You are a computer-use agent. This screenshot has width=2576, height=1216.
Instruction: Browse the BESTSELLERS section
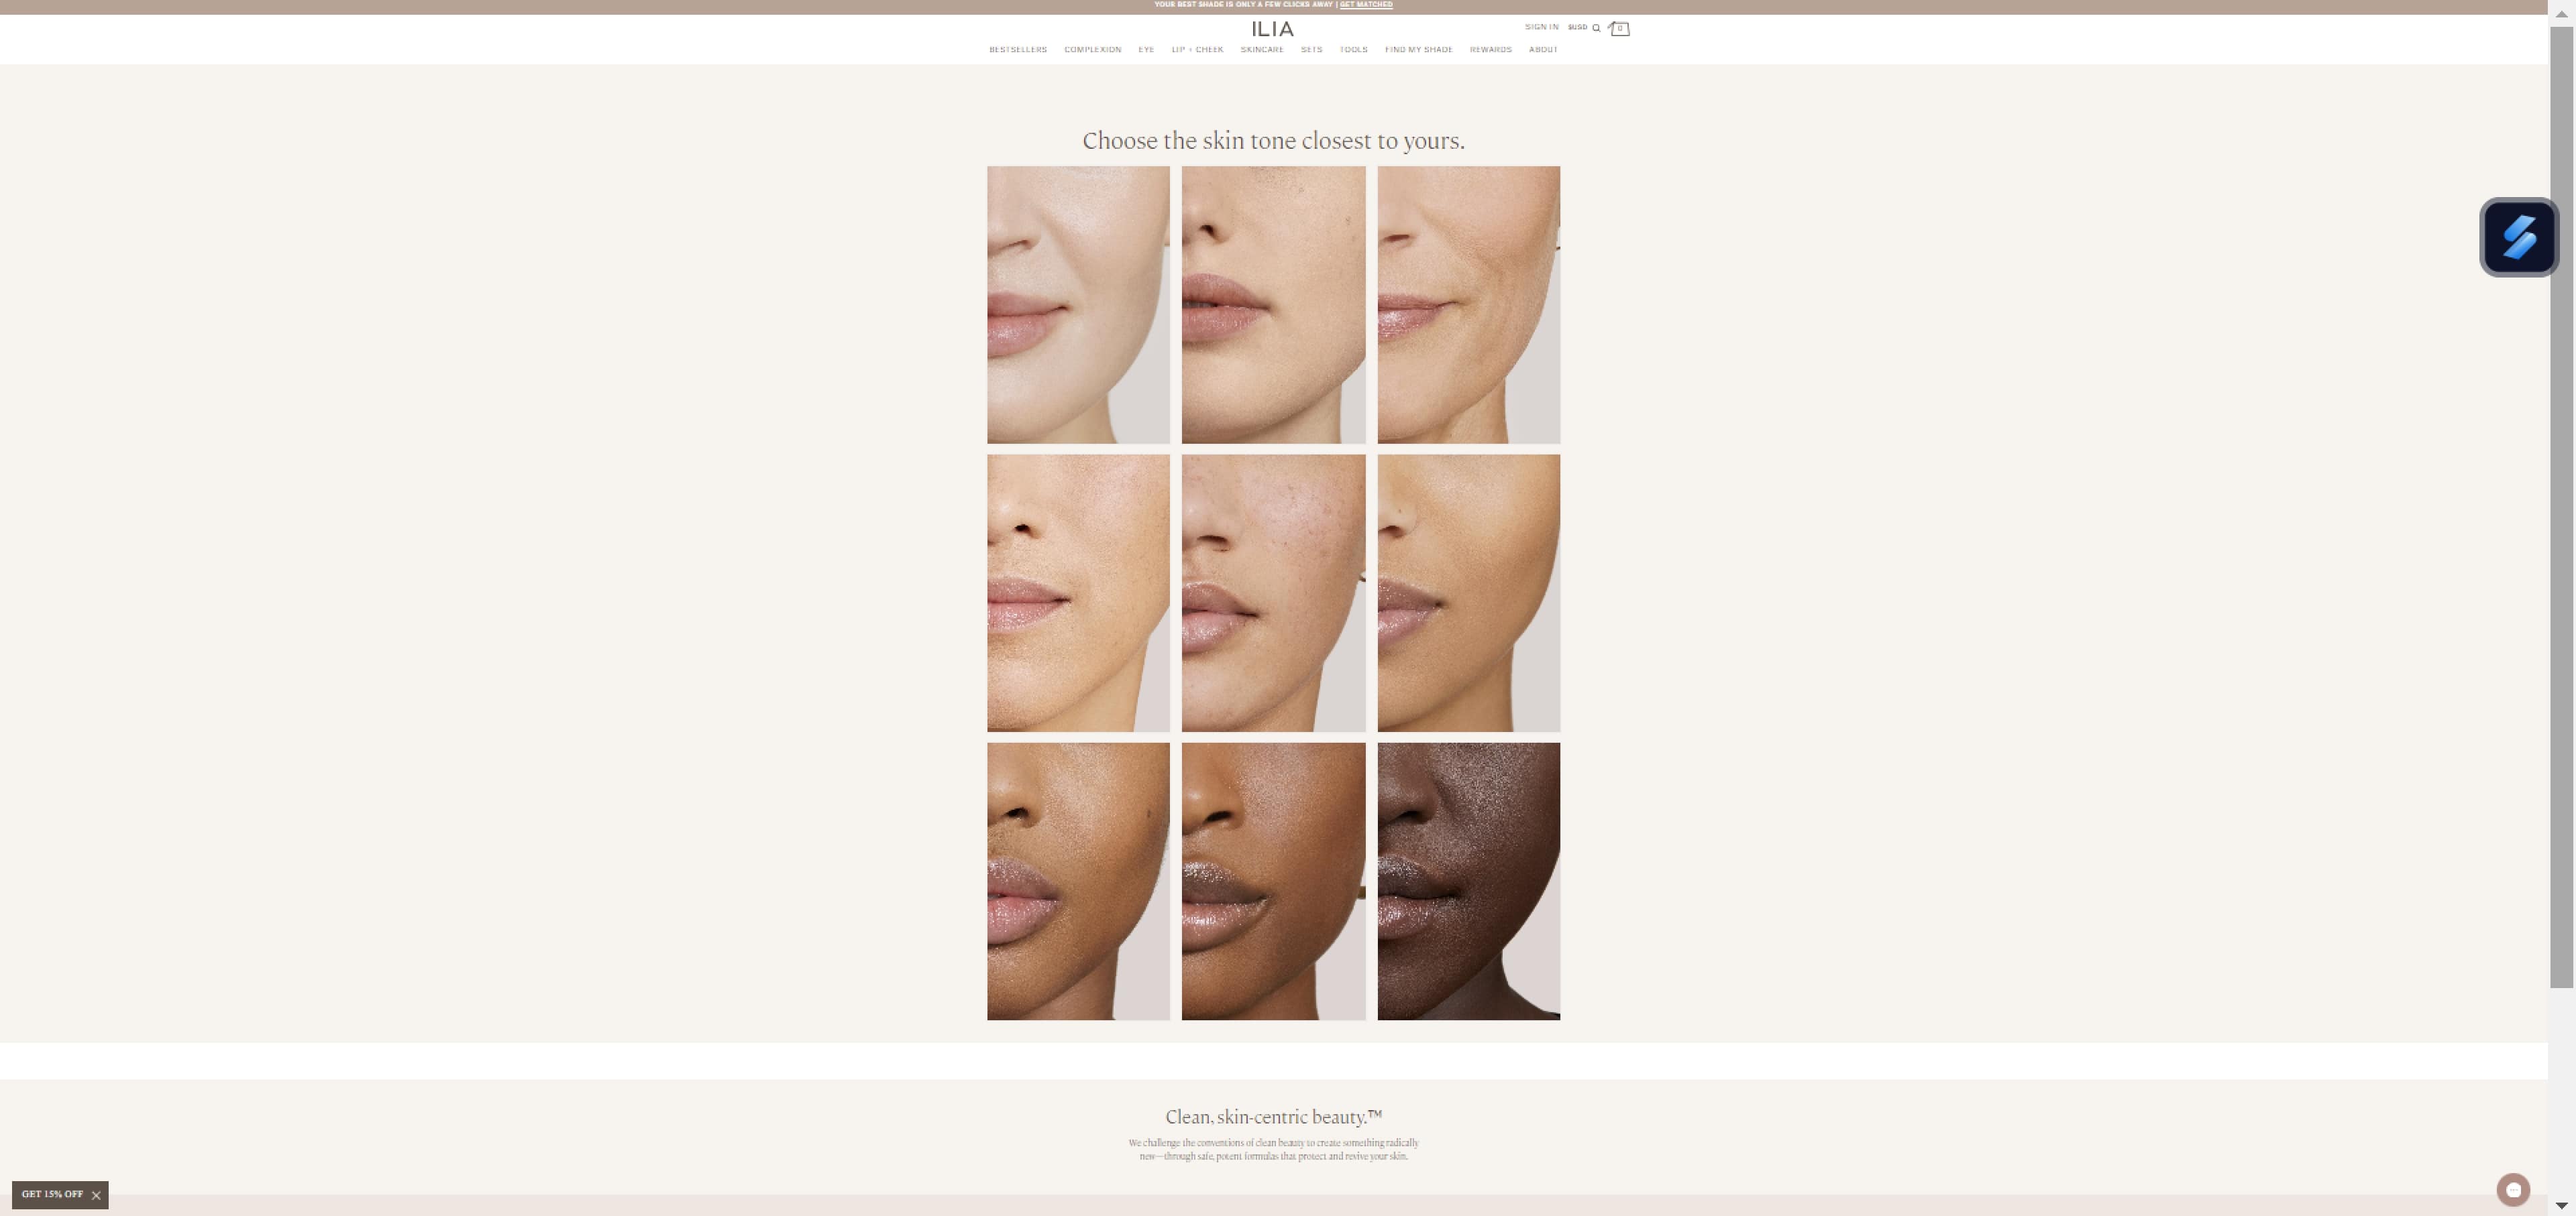1017,49
